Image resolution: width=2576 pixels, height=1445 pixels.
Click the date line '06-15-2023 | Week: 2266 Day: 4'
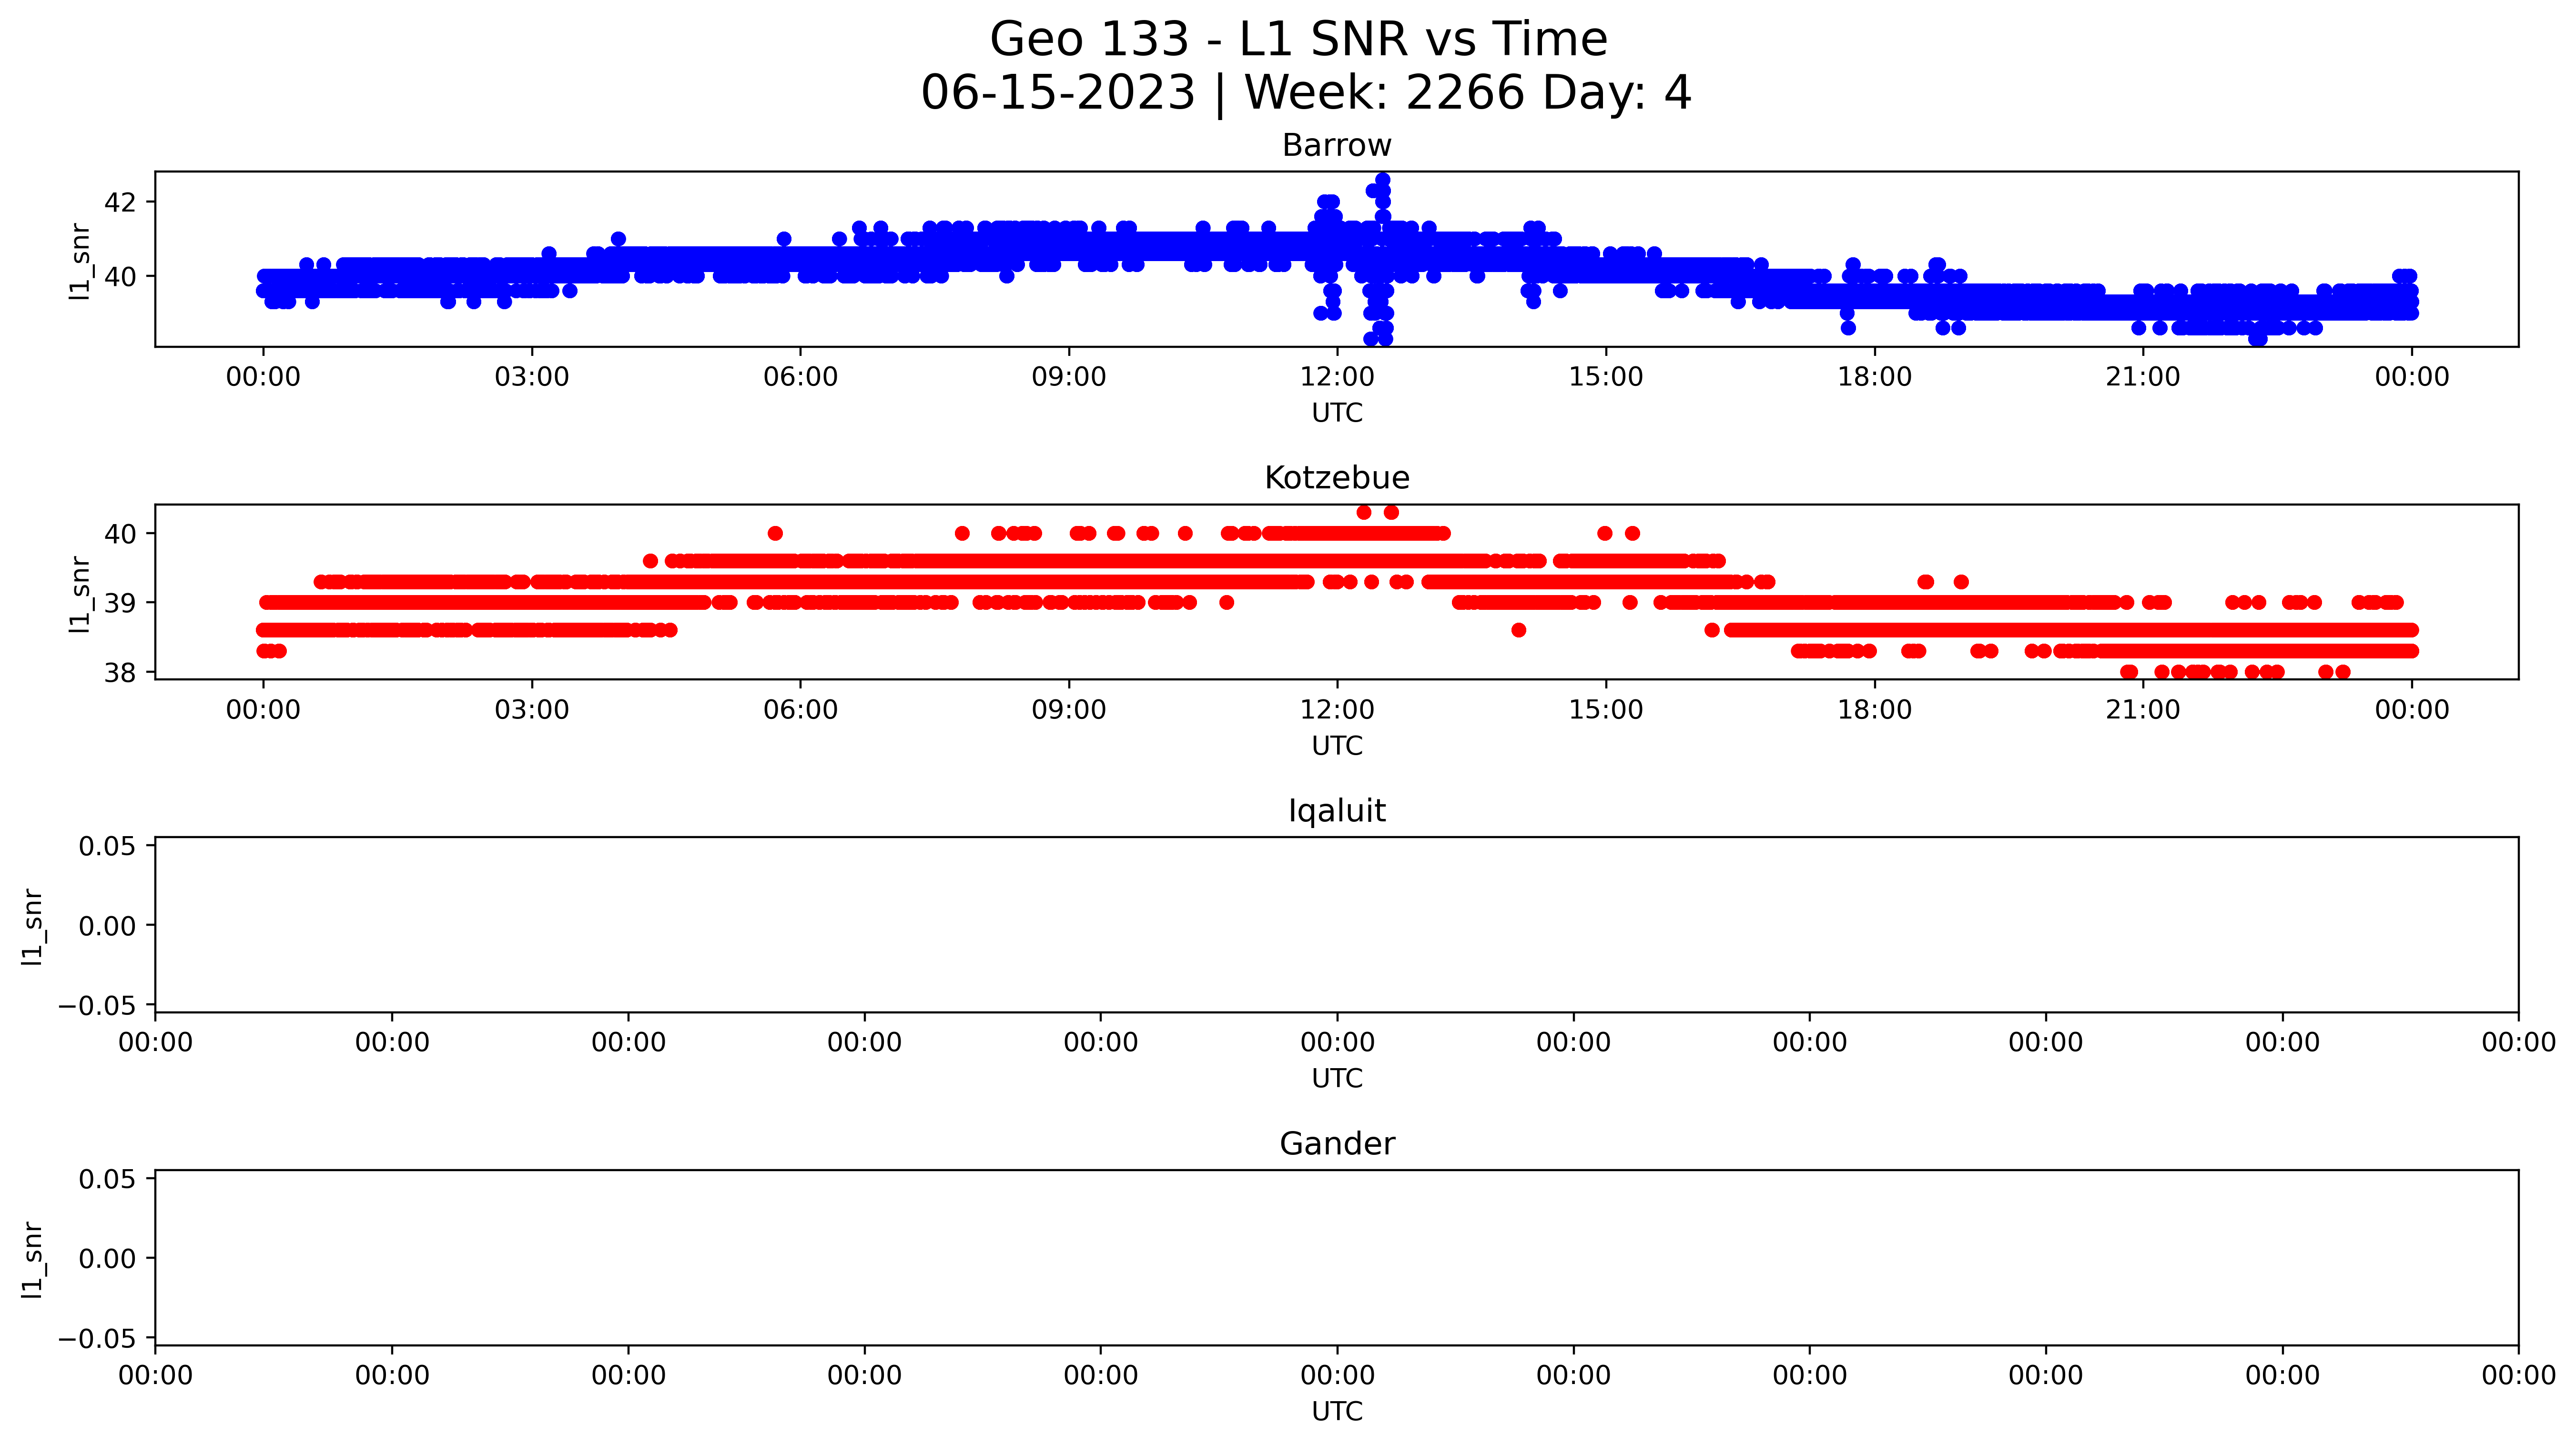tap(1305, 93)
